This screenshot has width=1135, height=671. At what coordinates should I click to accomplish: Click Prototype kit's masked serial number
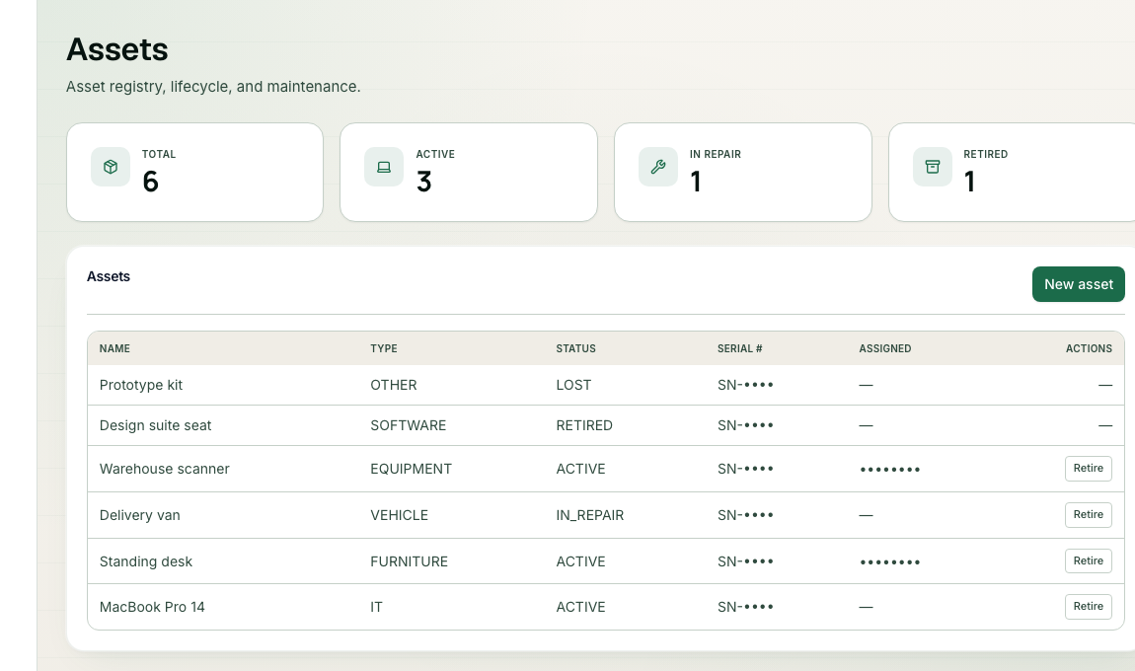[745, 385]
